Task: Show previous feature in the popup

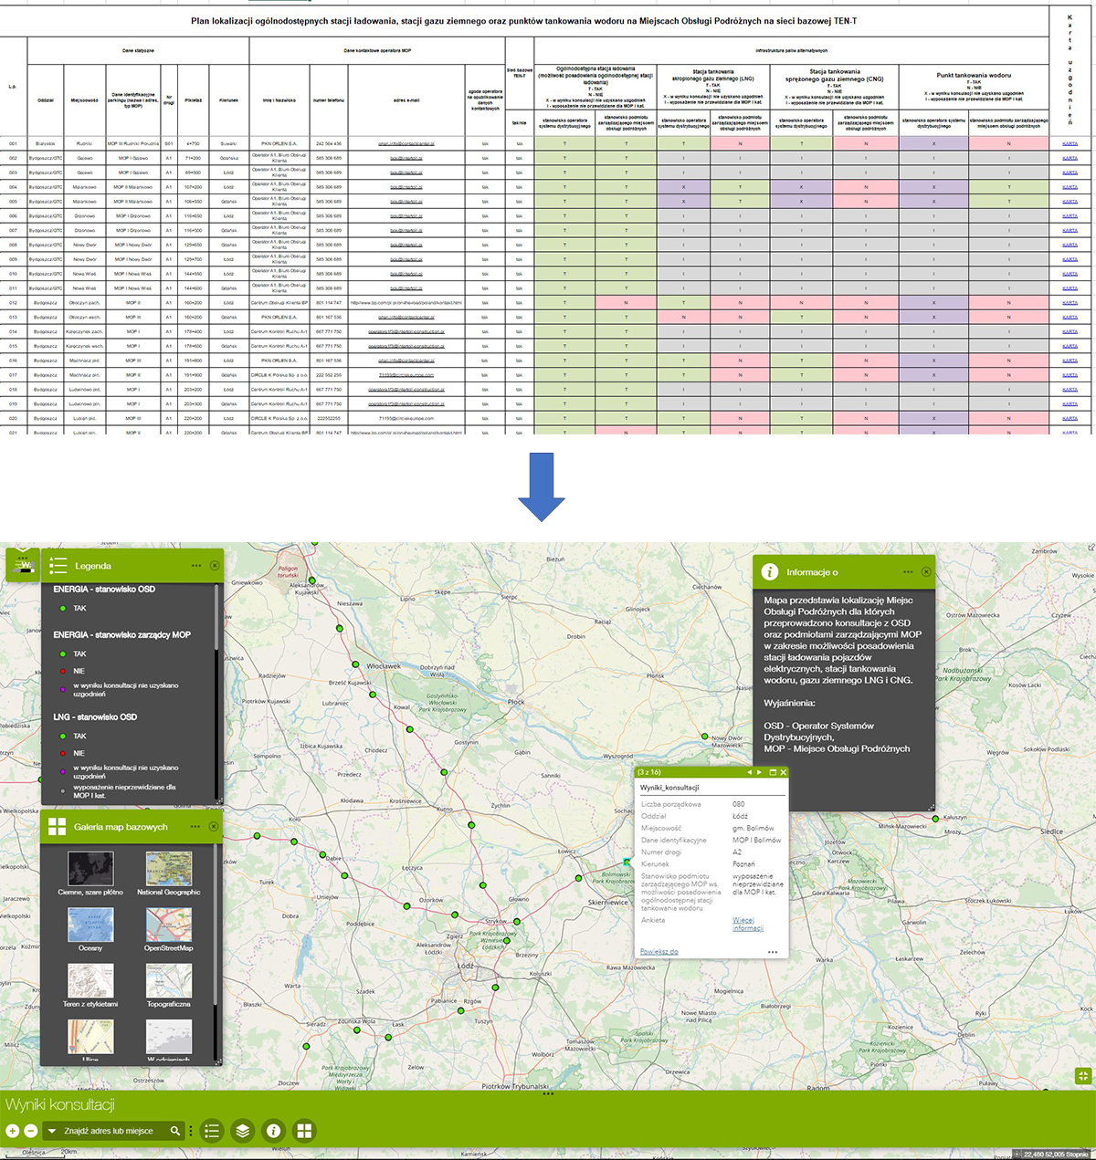Action: pyautogui.click(x=750, y=772)
